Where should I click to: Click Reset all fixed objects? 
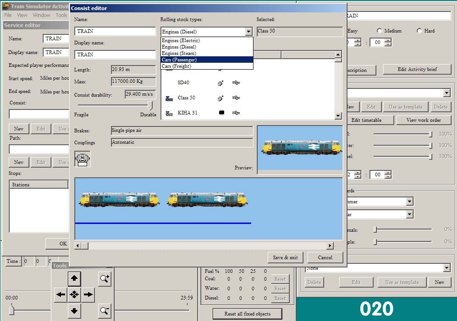(x=248, y=314)
